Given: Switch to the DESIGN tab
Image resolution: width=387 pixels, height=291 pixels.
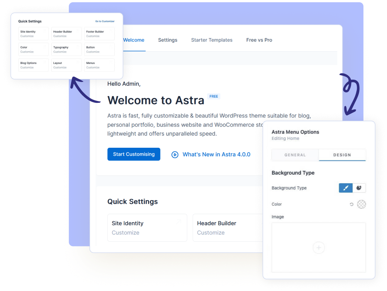Looking at the screenshot, I should [x=342, y=155].
